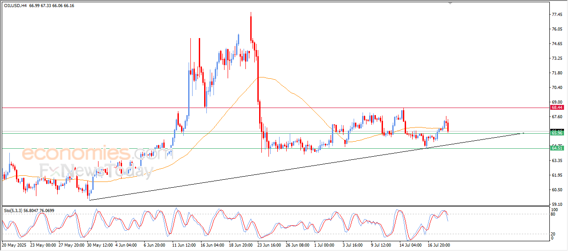Click the 67.60 price axis label
The image size is (568, 251).
point(557,117)
